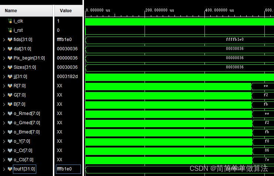Click the ffffb1e0 label in fids waveform
274x176 pixels.
235,39
